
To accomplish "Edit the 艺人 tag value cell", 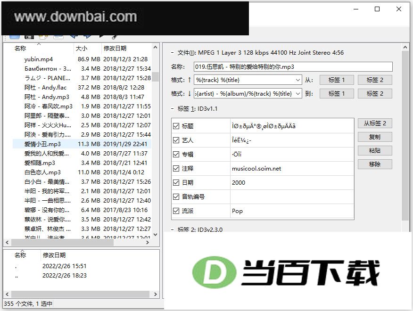I will [292, 140].
